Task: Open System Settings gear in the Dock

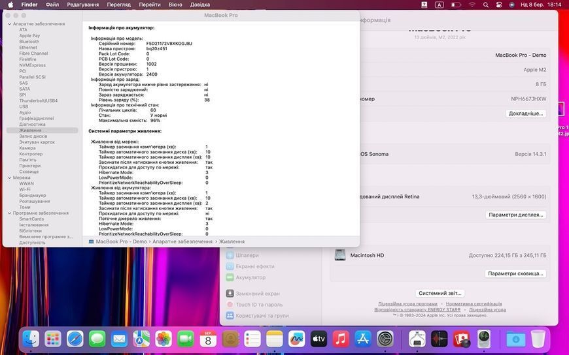Action: [x=385, y=339]
